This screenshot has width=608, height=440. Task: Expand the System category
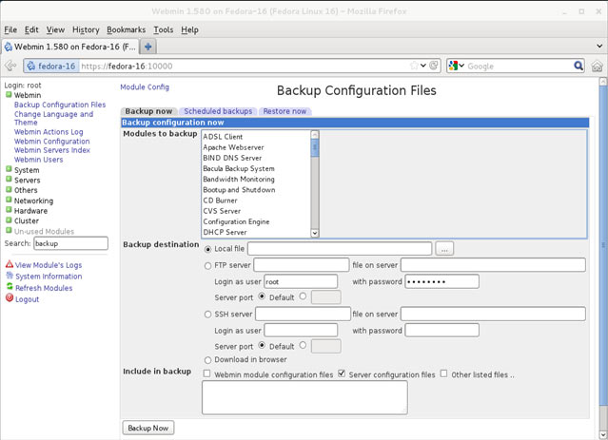point(9,169)
